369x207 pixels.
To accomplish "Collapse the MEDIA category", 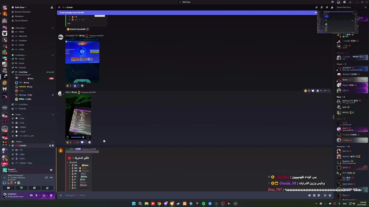I will tap(19, 142).
